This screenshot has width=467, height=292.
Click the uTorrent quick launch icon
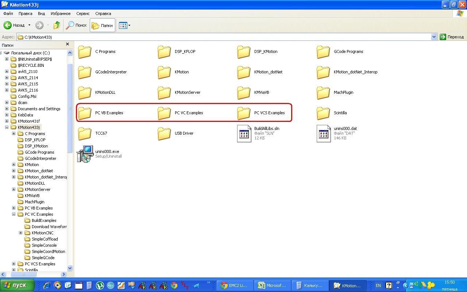[100, 285]
